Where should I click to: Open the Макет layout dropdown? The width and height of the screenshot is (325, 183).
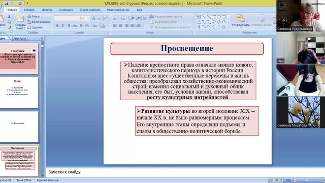35,16
